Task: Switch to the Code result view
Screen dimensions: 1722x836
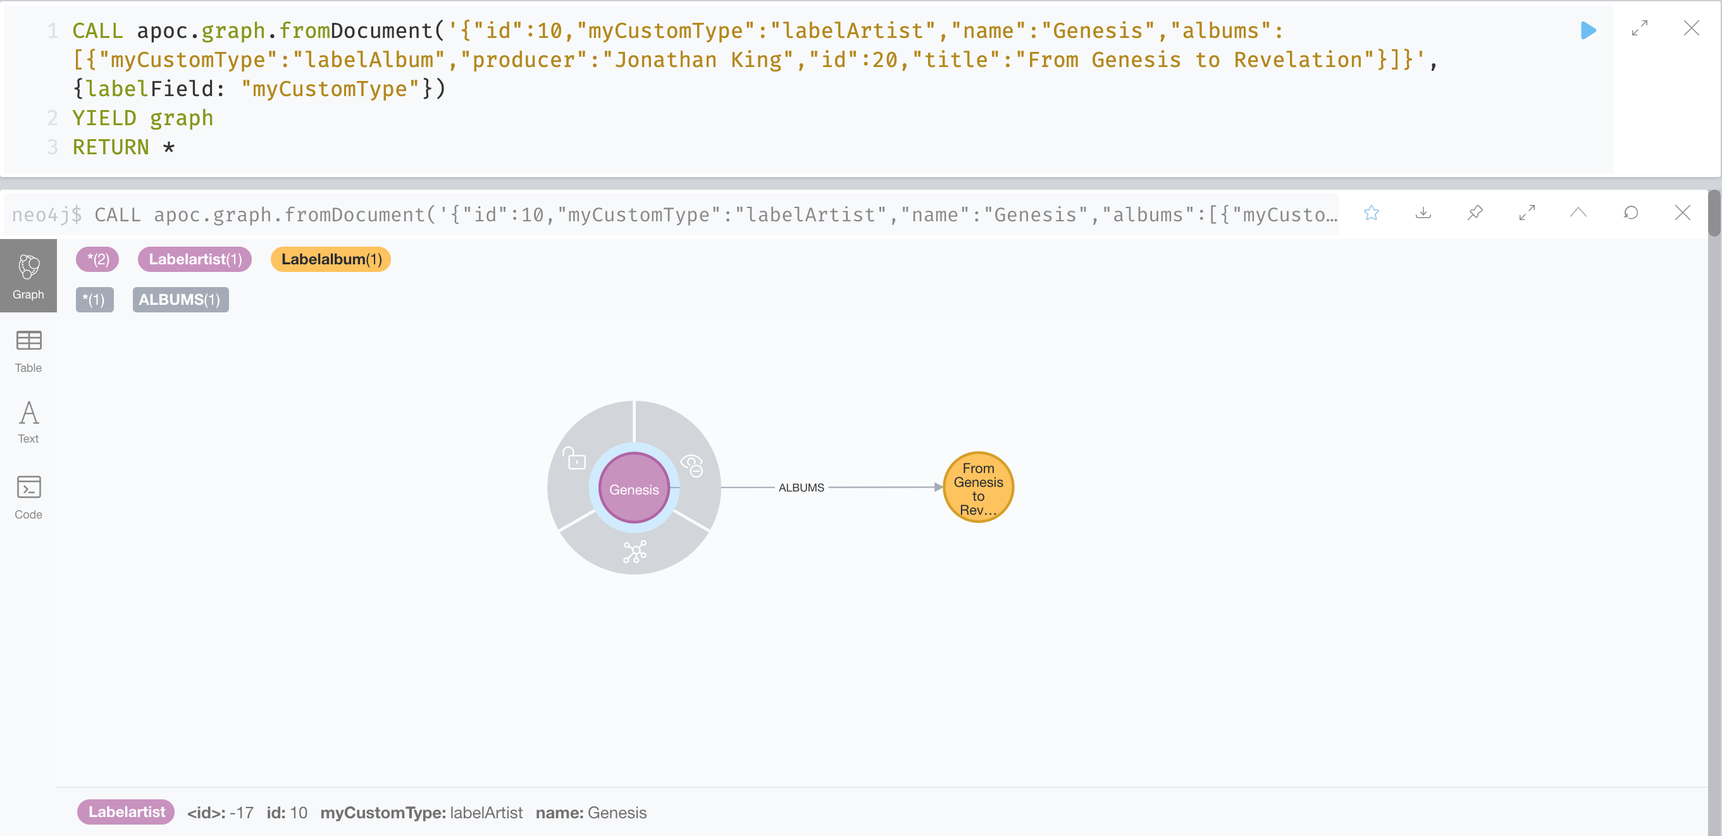Action: 27,496
